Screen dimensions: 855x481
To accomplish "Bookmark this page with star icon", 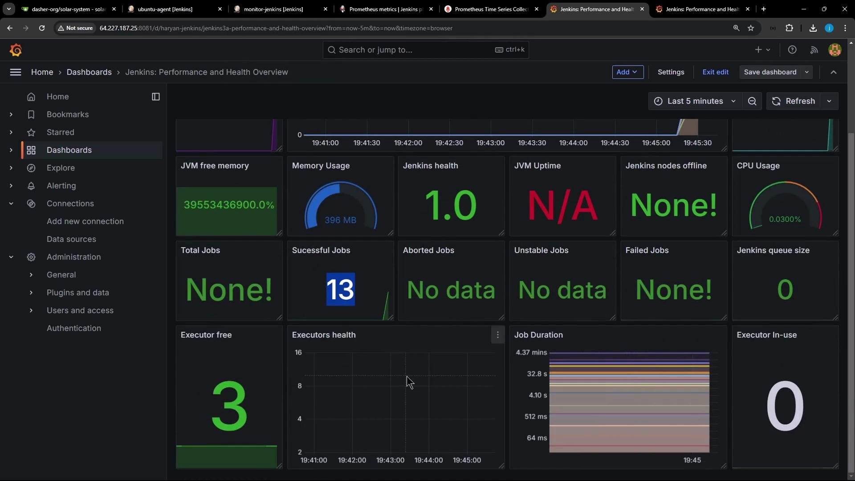I will (751, 28).
